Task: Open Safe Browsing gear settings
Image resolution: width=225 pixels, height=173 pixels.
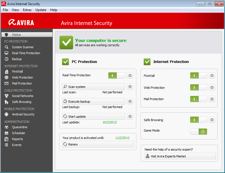Action: click(x=212, y=120)
